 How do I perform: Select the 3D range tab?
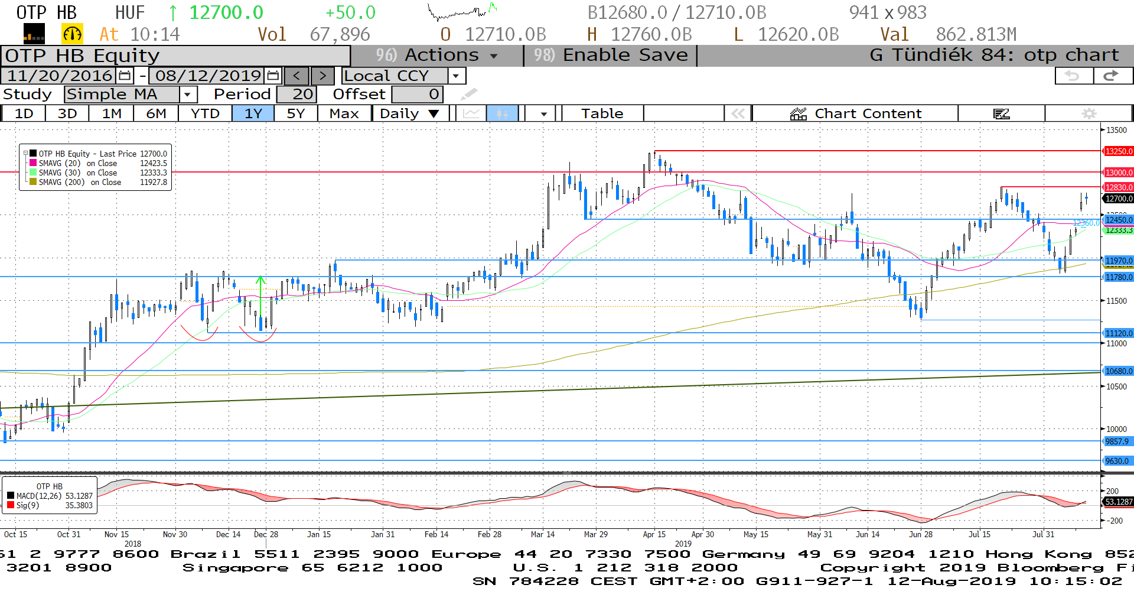pos(67,113)
